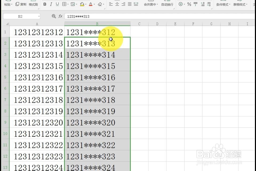Click the copy (复制) button
256x171 pixels.
point(21,4)
